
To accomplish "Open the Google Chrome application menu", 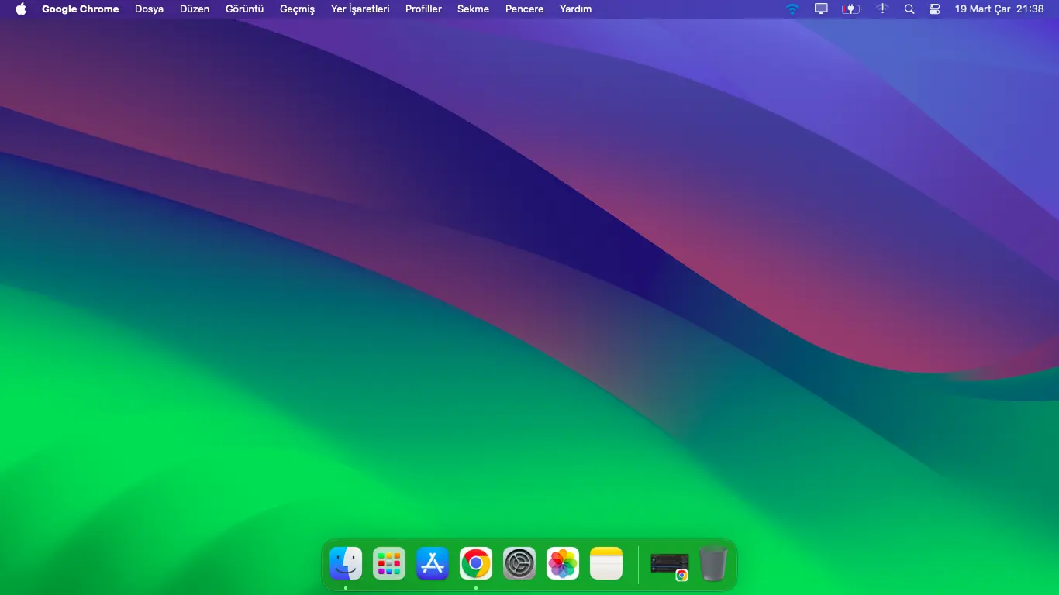I will tap(81, 9).
